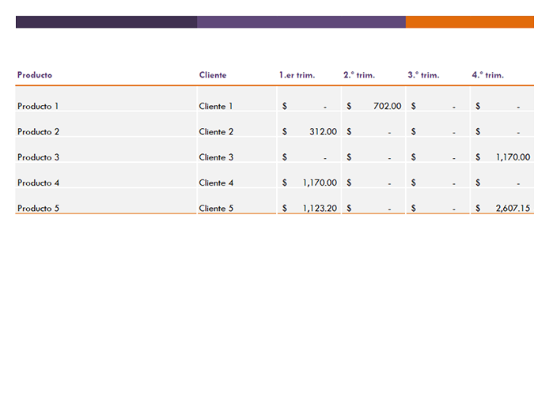
Task: Select the Producto 2 row label
Action: pos(38,132)
